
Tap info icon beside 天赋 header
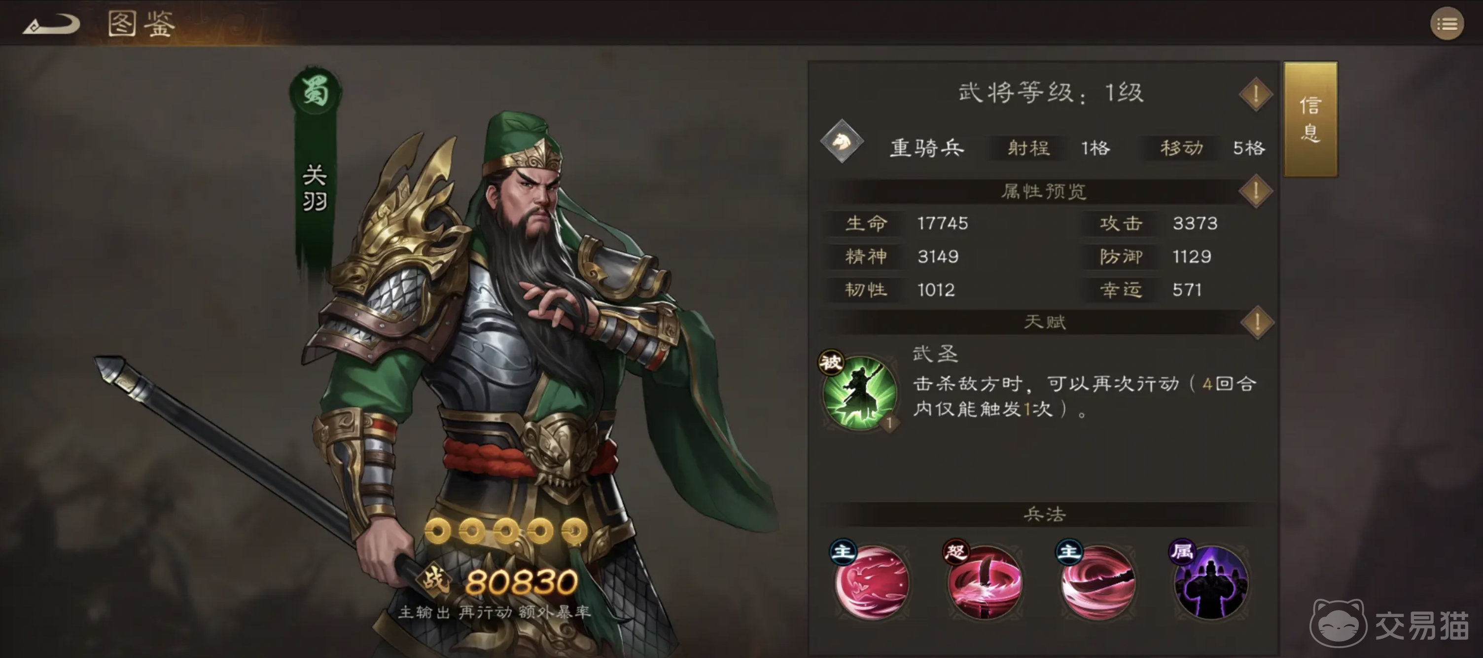click(1257, 322)
